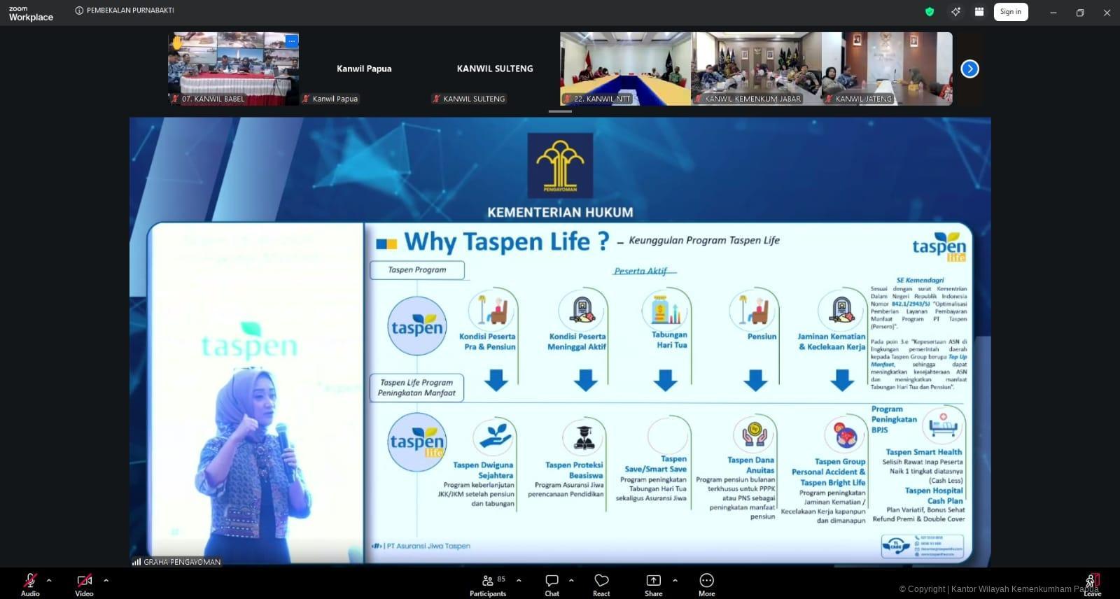Click the Sign in button
The image size is (1120, 599).
(x=1010, y=12)
